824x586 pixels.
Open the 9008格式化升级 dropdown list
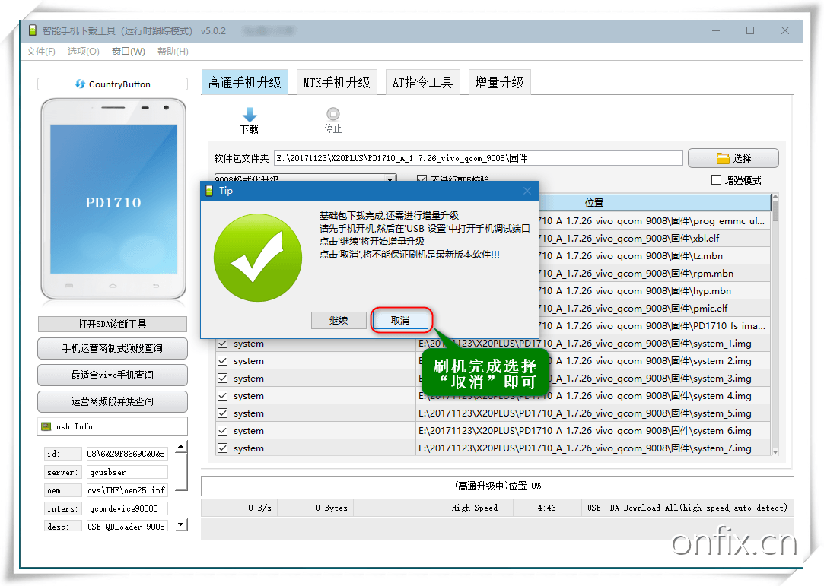390,179
